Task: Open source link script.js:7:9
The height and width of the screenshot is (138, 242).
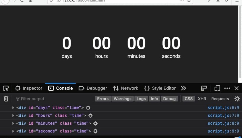Action: pyautogui.click(x=223, y=116)
